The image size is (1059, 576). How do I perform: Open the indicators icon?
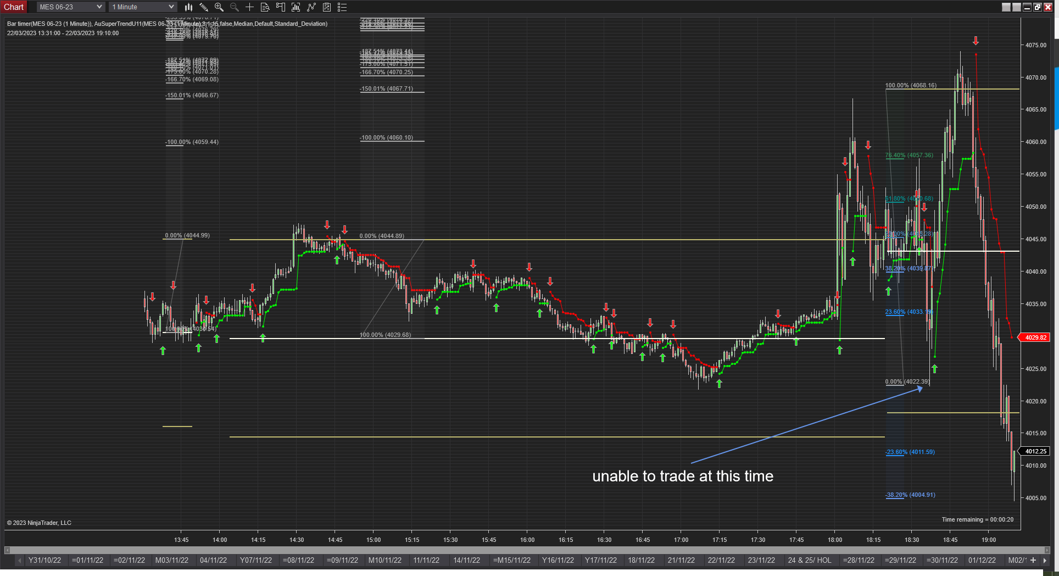pyautogui.click(x=311, y=7)
